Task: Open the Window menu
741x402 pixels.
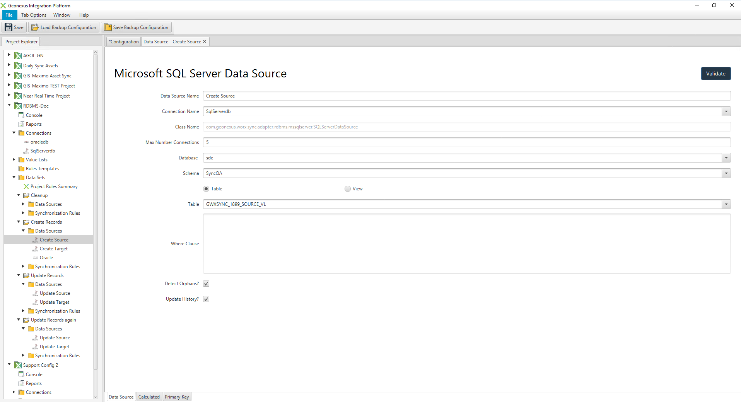Action: [x=62, y=15]
